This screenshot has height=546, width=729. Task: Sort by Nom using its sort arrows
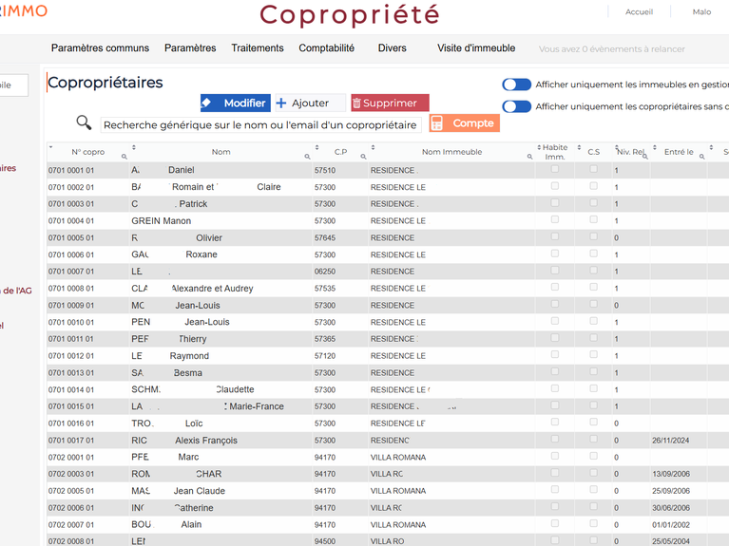click(133, 147)
